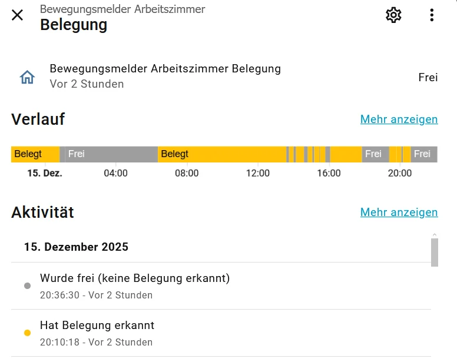
Task: Open the 'Wurde frei' entry at 20:36:30
Action: 135,285
